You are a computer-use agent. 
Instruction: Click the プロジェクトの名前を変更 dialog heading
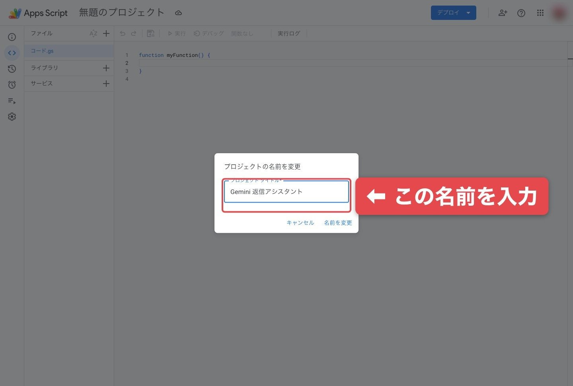click(x=262, y=167)
